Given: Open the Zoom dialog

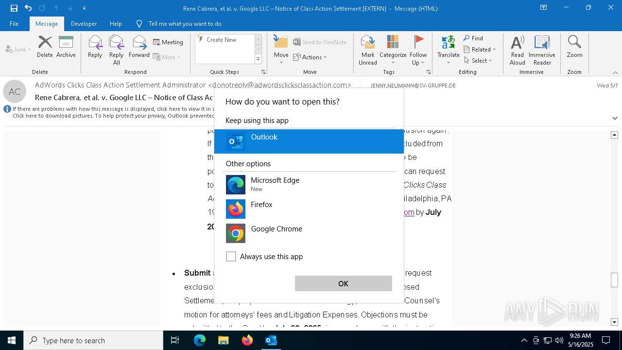Looking at the screenshot, I should 574,47.
